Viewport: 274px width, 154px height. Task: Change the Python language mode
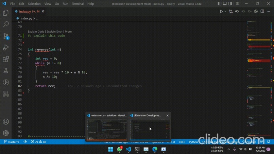pyautogui.click(x=193, y=142)
